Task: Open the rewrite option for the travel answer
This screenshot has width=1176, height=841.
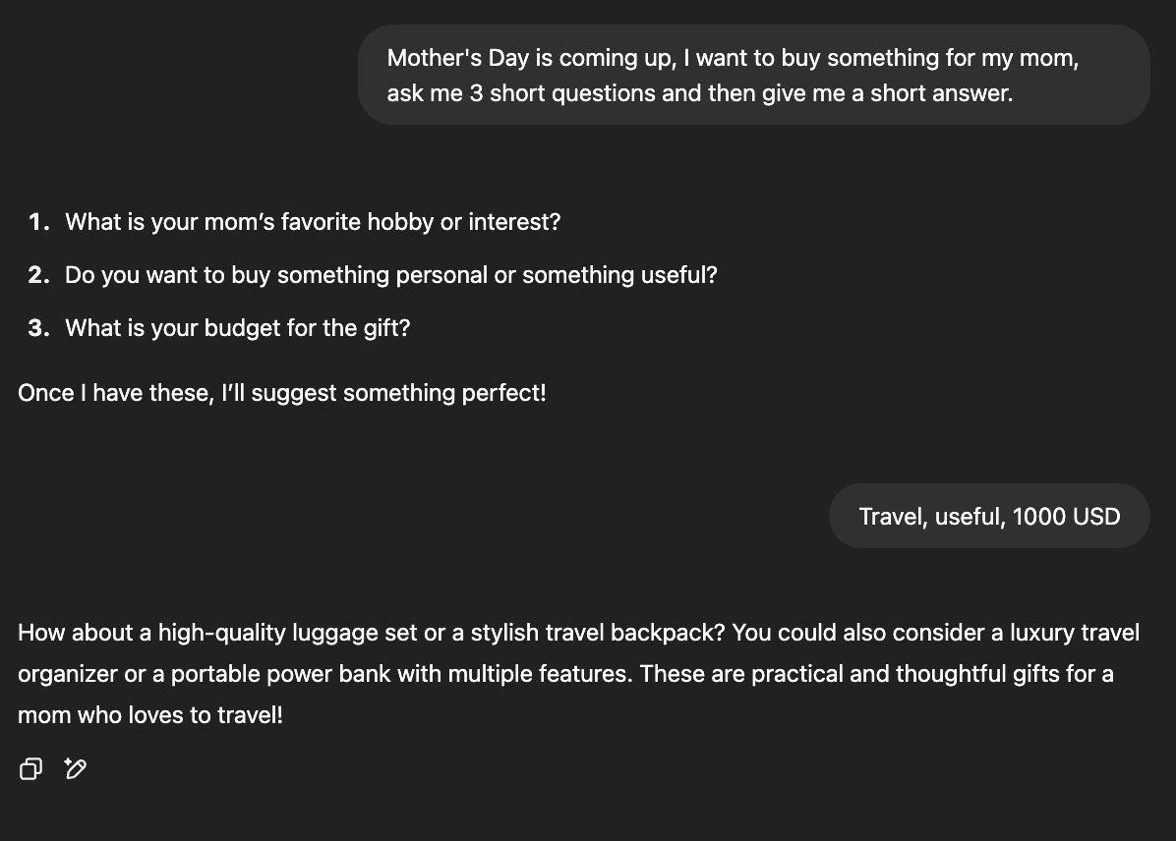Action: pyautogui.click(x=76, y=768)
